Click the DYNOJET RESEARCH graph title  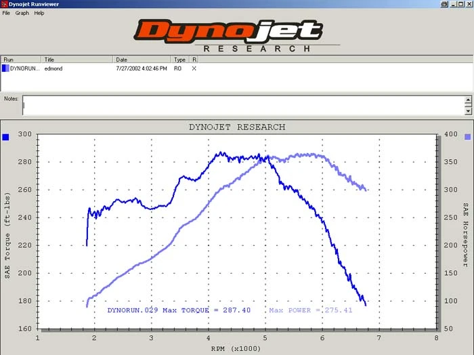pos(237,127)
